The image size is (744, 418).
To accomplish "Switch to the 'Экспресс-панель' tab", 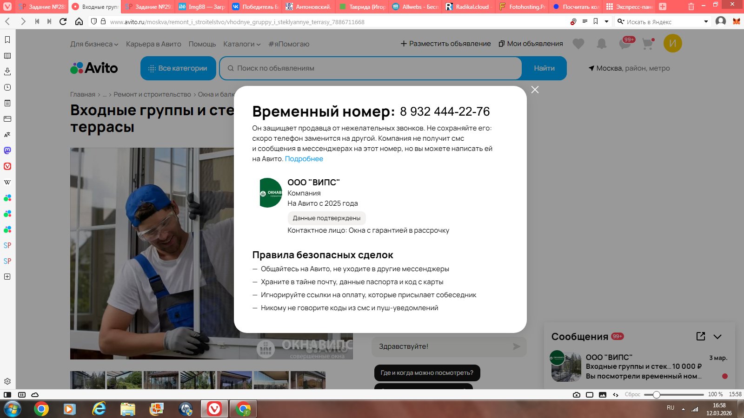I will tap(629, 7).
